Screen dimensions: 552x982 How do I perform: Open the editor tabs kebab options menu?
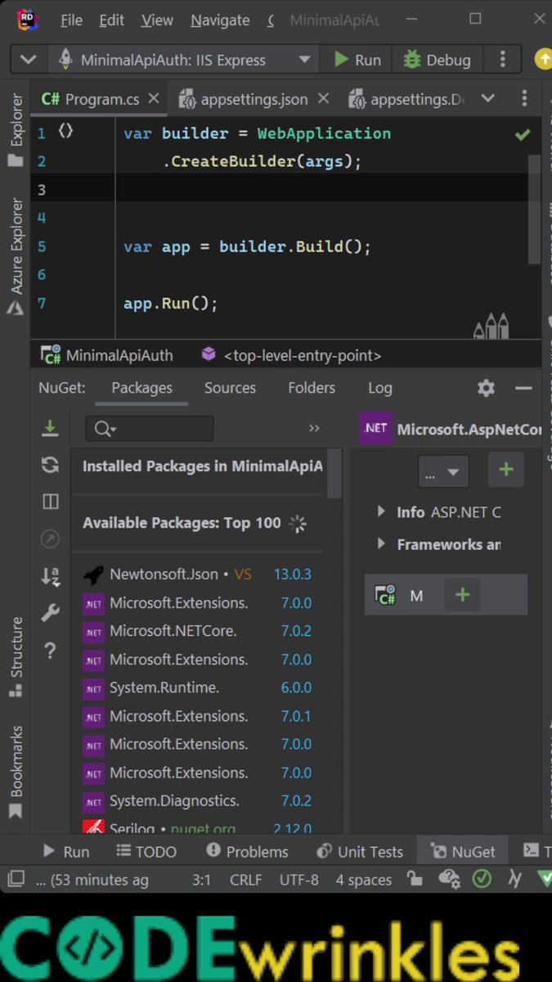click(524, 98)
